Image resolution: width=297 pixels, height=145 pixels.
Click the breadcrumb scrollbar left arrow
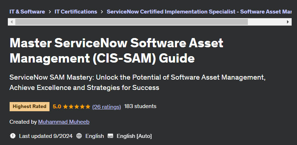pyautogui.click(x=12, y=22)
